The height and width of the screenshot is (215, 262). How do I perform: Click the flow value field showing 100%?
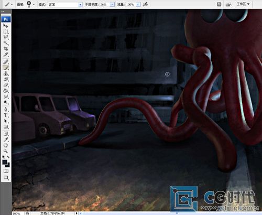tap(131, 5)
